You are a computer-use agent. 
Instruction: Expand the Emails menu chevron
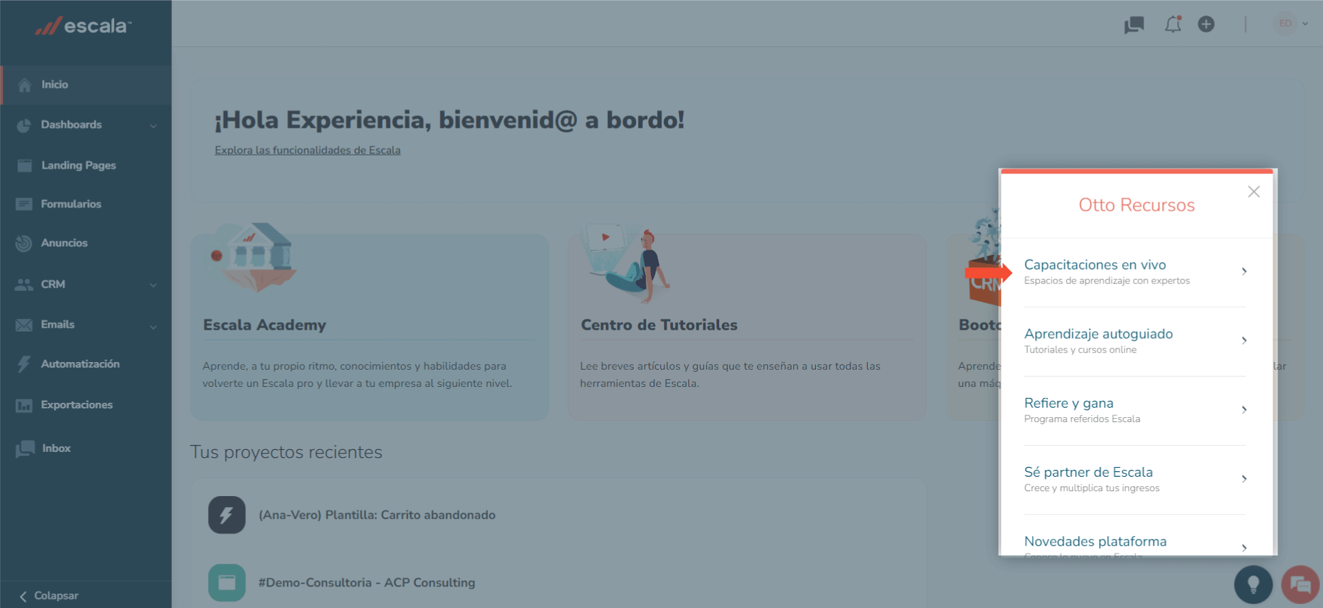(153, 327)
